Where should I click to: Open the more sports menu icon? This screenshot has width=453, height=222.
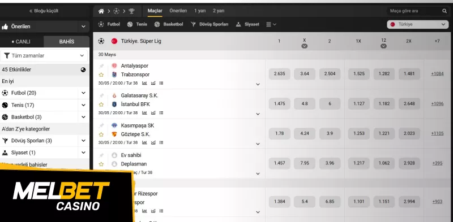271,24
